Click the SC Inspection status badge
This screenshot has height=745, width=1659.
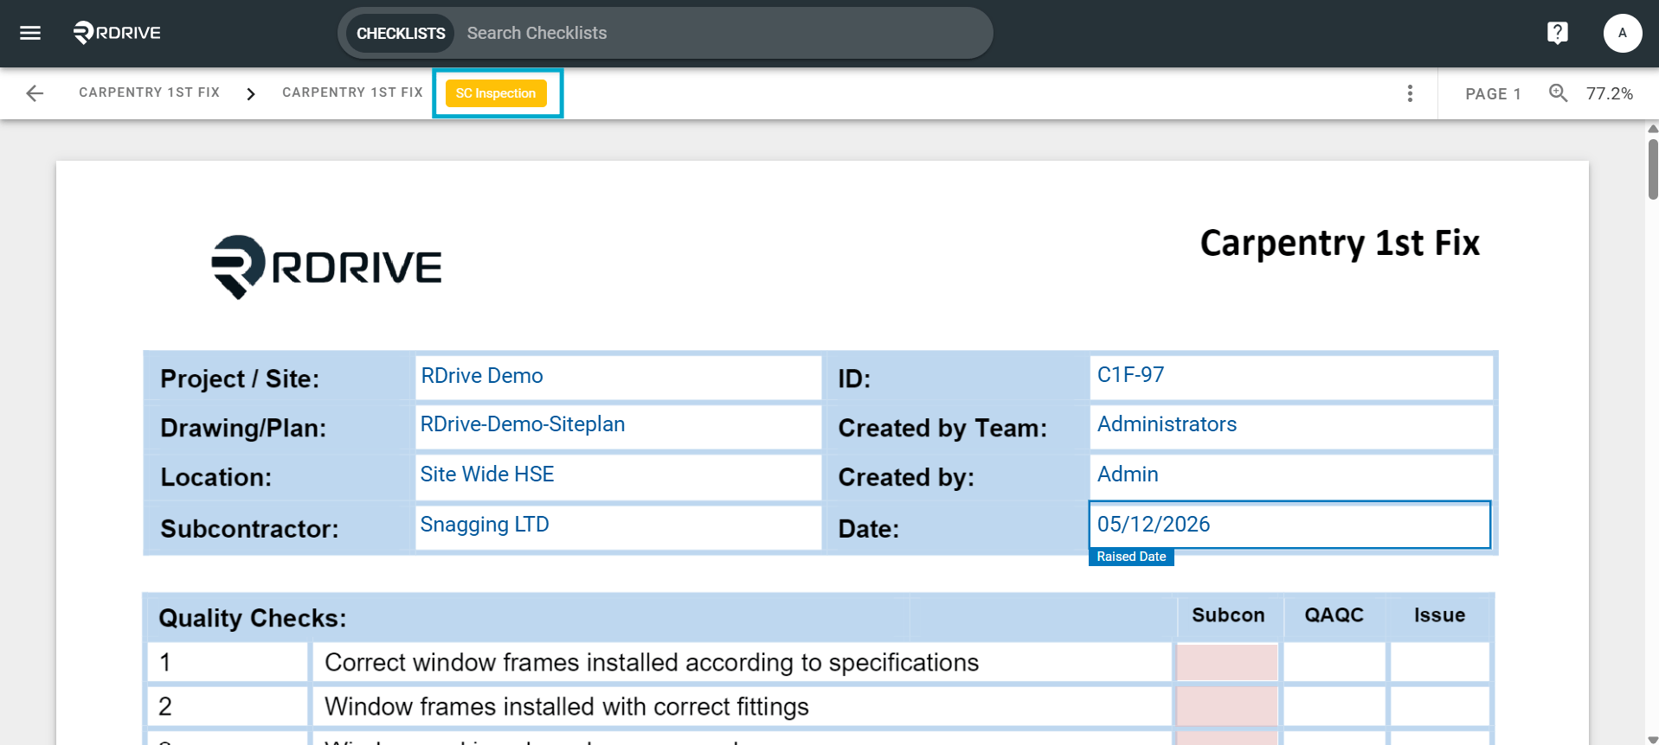[x=496, y=93]
